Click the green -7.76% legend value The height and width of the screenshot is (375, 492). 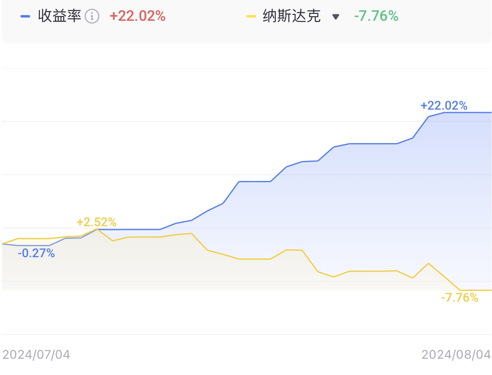point(376,16)
